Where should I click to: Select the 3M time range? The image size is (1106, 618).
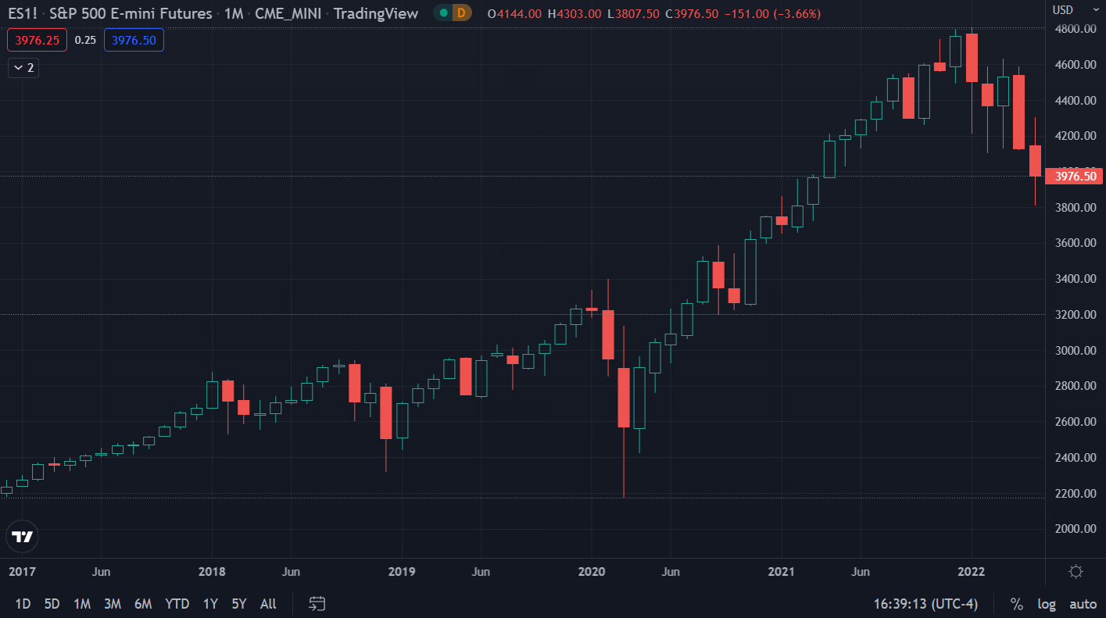click(113, 604)
